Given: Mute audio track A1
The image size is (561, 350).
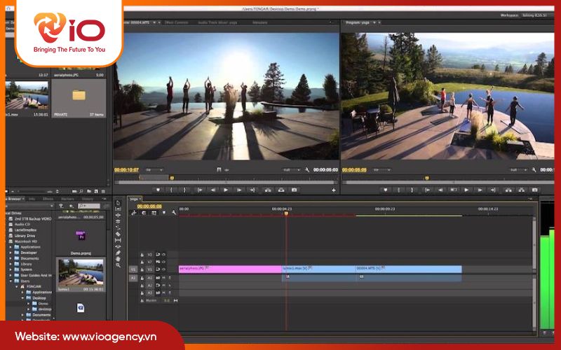Looking at the screenshot, I should click(163, 278).
